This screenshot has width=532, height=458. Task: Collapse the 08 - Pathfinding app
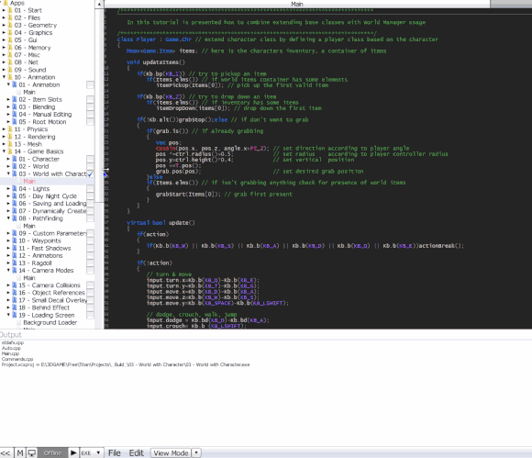8,218
